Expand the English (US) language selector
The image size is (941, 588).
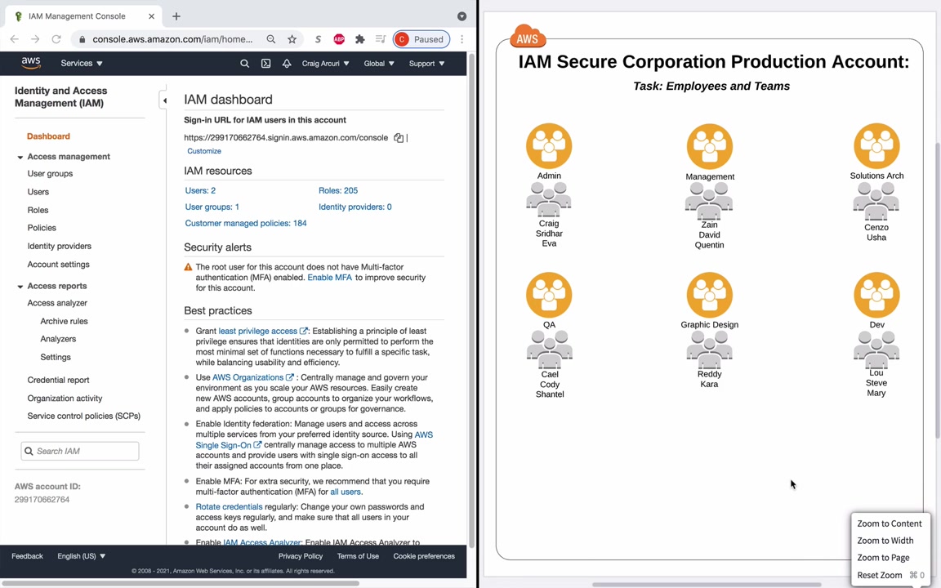pyautogui.click(x=81, y=556)
